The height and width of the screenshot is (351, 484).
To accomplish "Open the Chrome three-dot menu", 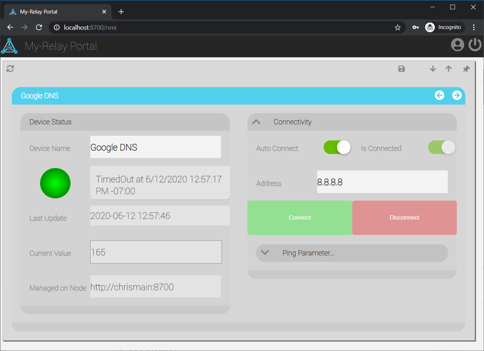I will 474,27.
